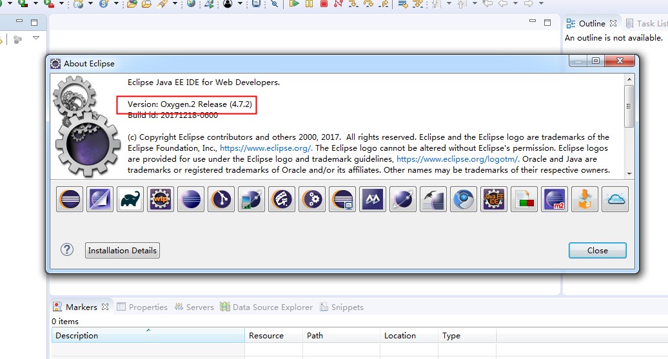This screenshot has width=668, height=359.
Task: Click the globe web browser toolbar icon
Action: (x=192, y=3)
